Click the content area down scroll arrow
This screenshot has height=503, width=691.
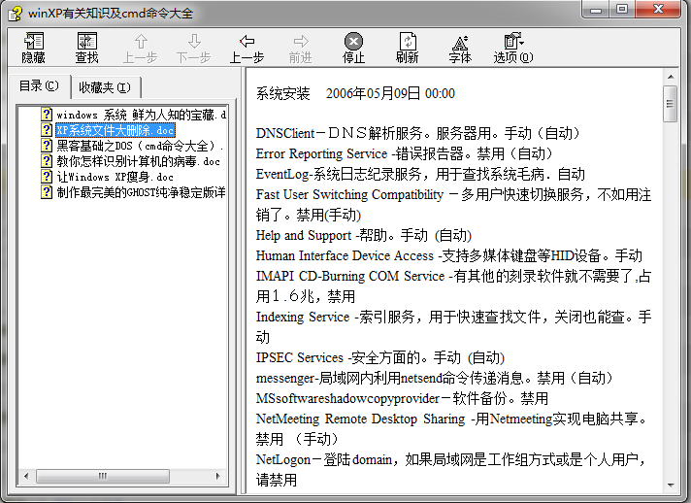coord(671,485)
